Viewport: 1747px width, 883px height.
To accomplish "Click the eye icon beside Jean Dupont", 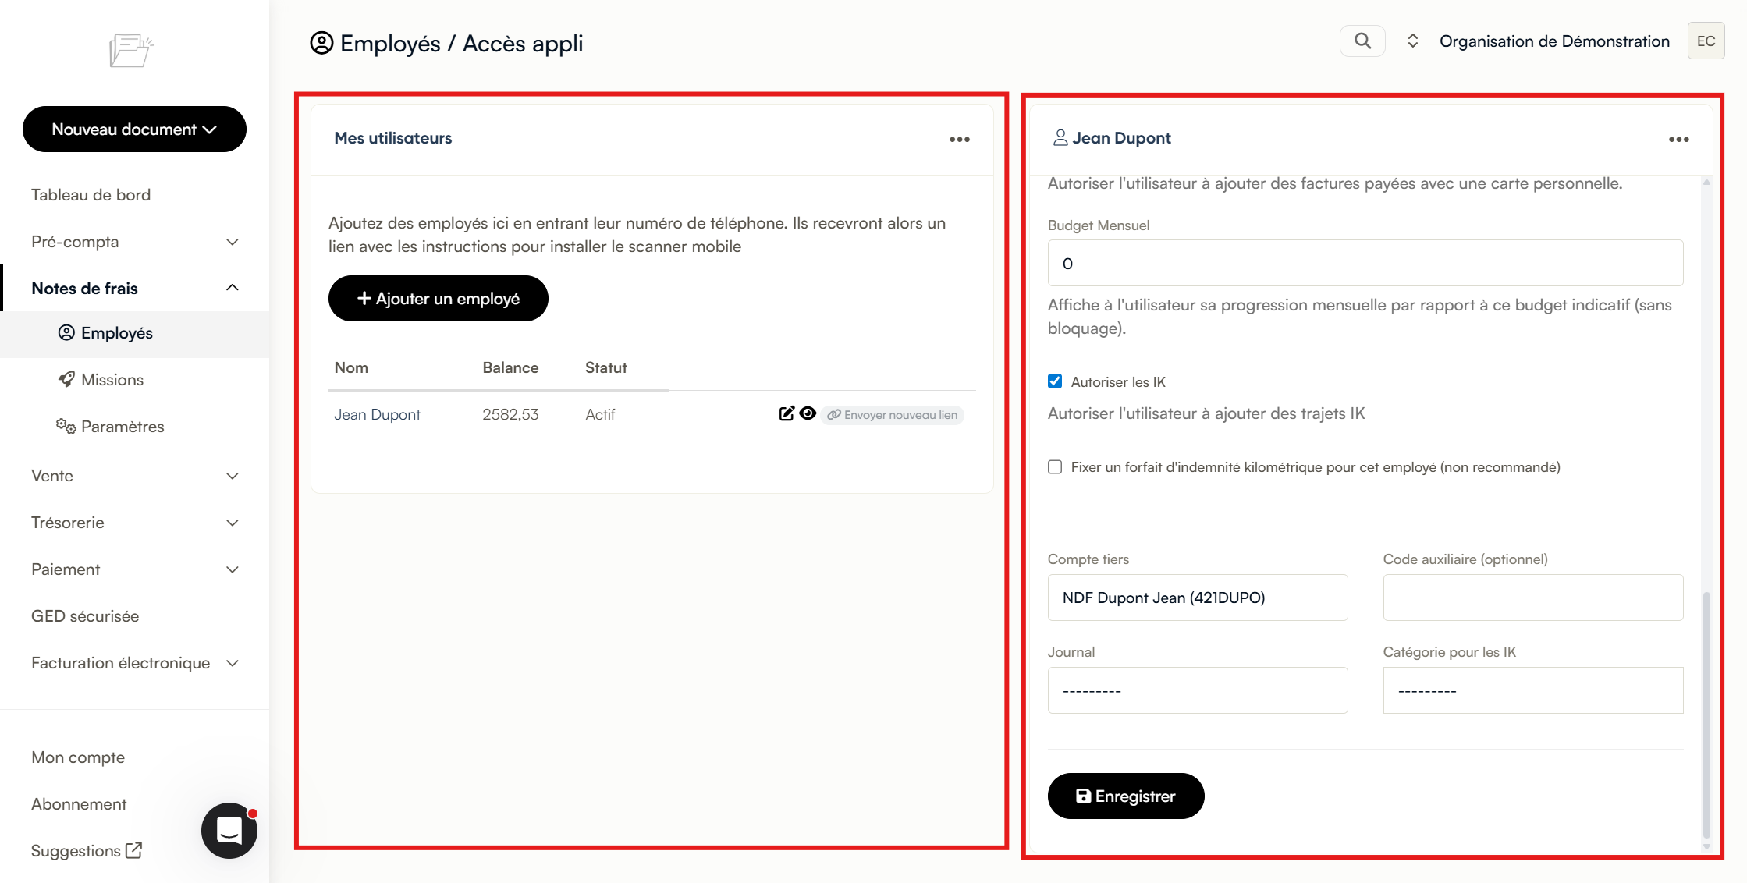I will coord(808,413).
